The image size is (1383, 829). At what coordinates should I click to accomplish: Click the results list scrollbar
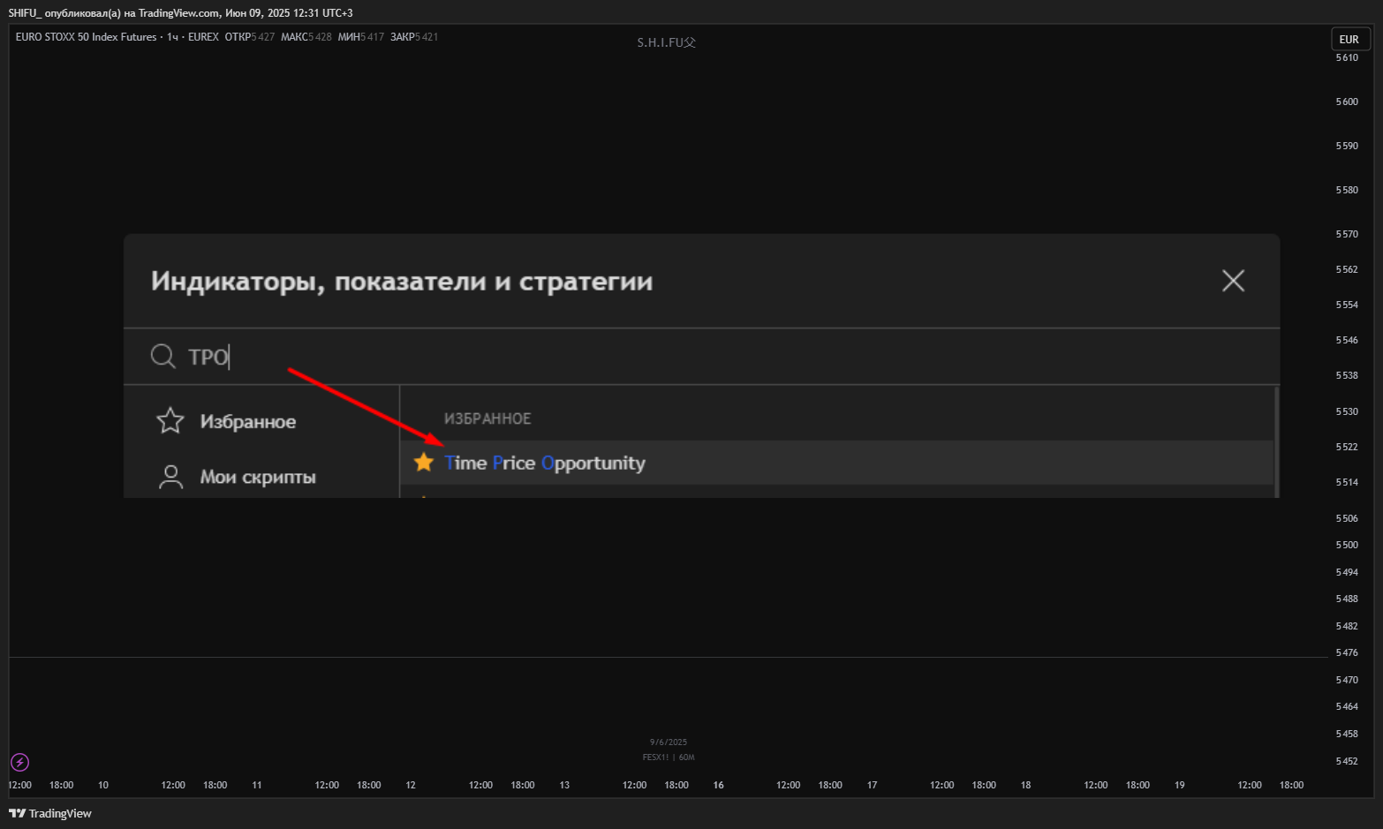(1276, 441)
